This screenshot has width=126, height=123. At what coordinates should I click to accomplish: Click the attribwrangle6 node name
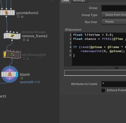(x=34, y=55)
